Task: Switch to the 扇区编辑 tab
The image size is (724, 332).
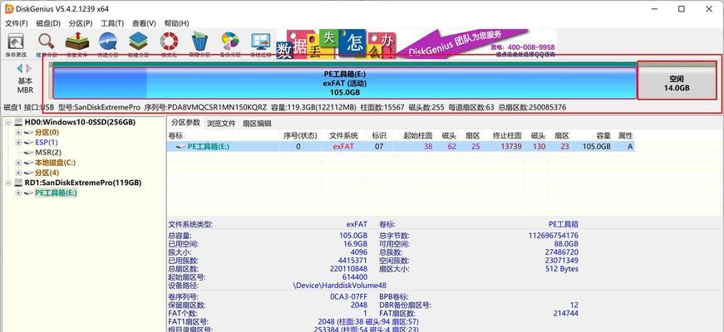Action: tap(257, 124)
